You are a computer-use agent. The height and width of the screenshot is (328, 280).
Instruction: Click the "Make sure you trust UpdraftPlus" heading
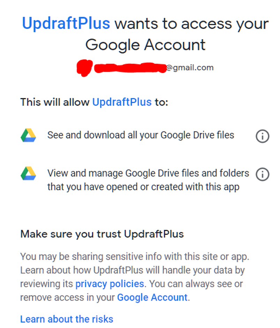[102, 234]
